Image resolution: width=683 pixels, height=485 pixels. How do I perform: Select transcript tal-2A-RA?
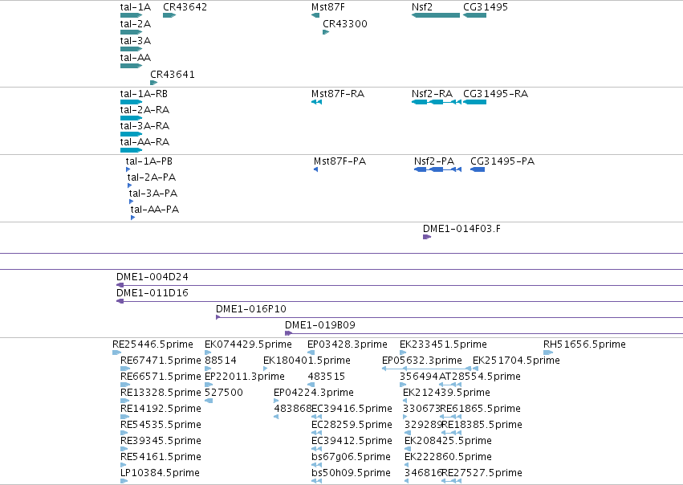point(131,118)
